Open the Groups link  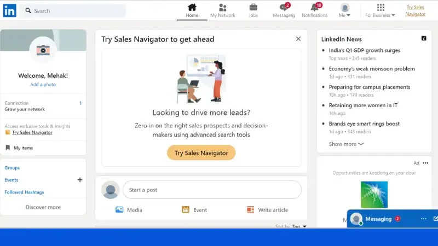click(12, 168)
